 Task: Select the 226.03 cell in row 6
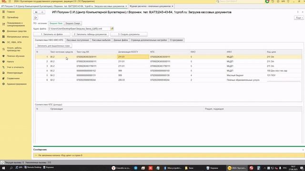(133, 80)
